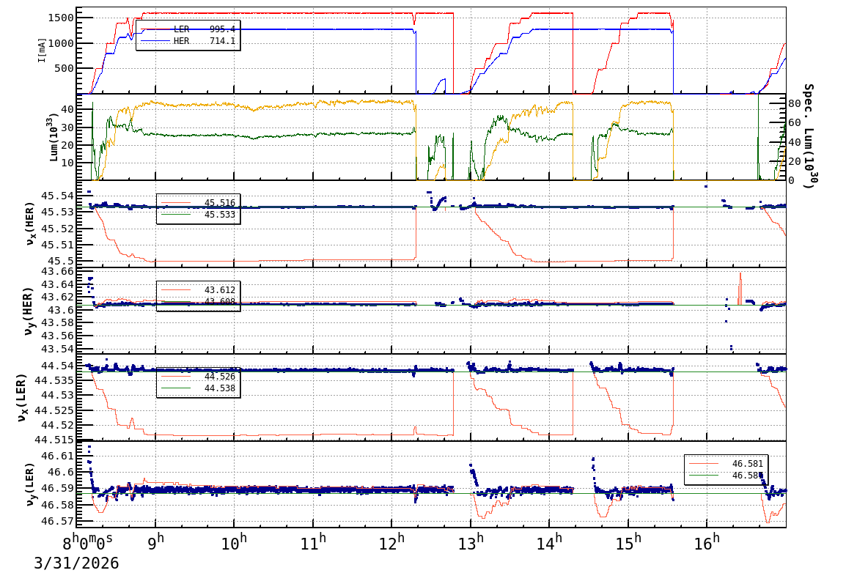
Task: Click the 44.53 axis tick label
Action: pos(58,395)
